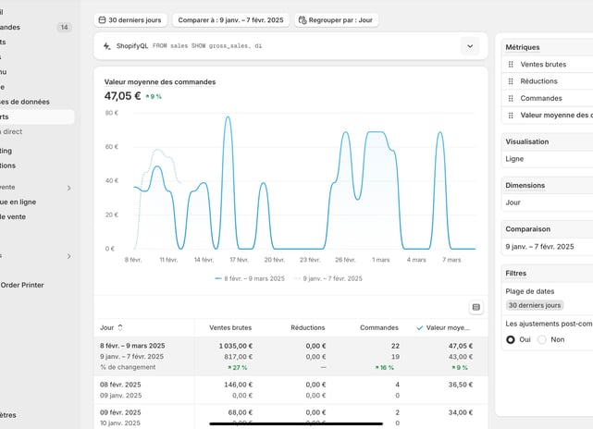Click the Regrouper par clock-calendar icon
The width and height of the screenshot is (593, 429).
[303, 20]
